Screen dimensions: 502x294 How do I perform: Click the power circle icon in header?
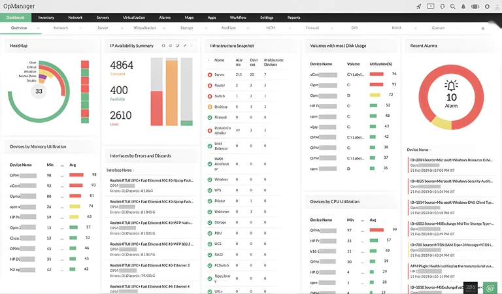(x=487, y=7)
